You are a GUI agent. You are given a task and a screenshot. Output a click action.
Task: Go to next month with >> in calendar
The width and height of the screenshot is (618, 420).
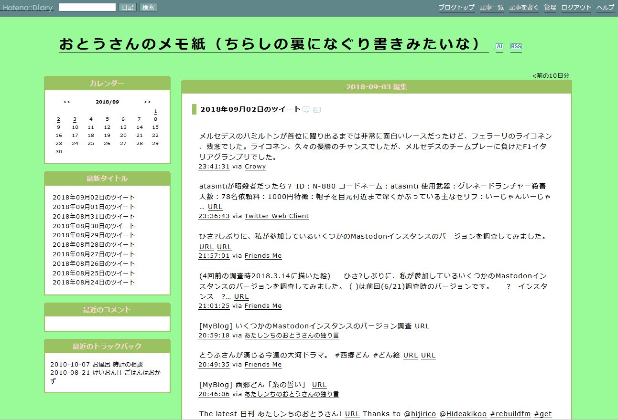tap(147, 102)
